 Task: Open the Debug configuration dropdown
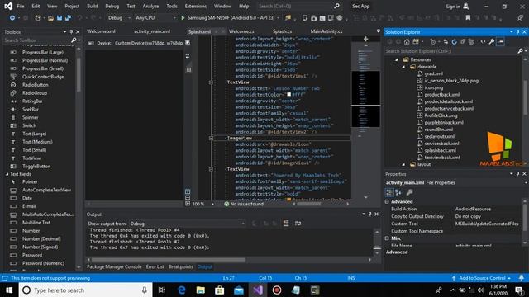(119, 18)
